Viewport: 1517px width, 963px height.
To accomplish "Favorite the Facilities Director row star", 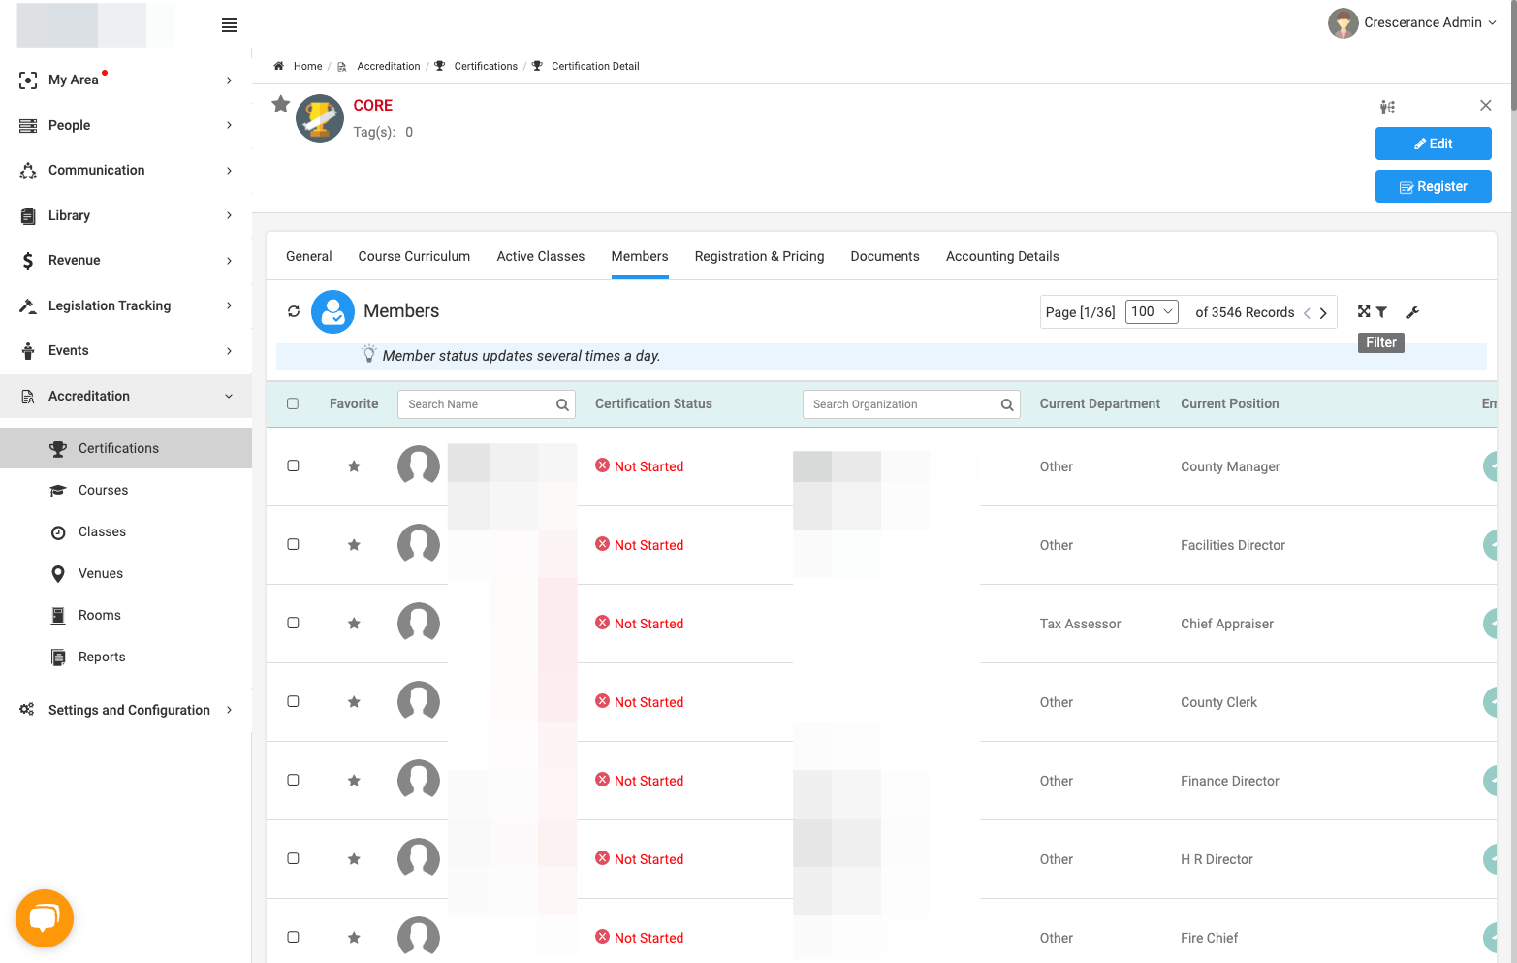I will tap(354, 545).
